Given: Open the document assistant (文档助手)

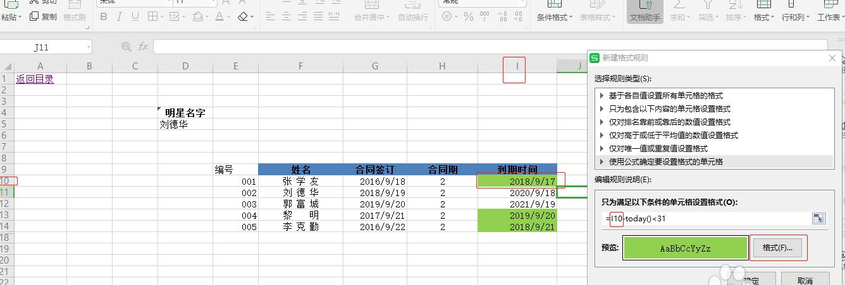Looking at the screenshot, I should [645, 12].
